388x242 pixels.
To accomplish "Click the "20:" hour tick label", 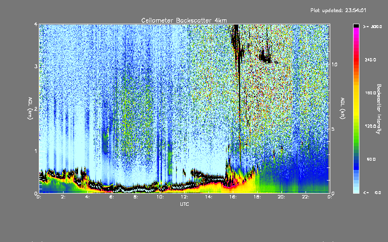I will point(282,197).
